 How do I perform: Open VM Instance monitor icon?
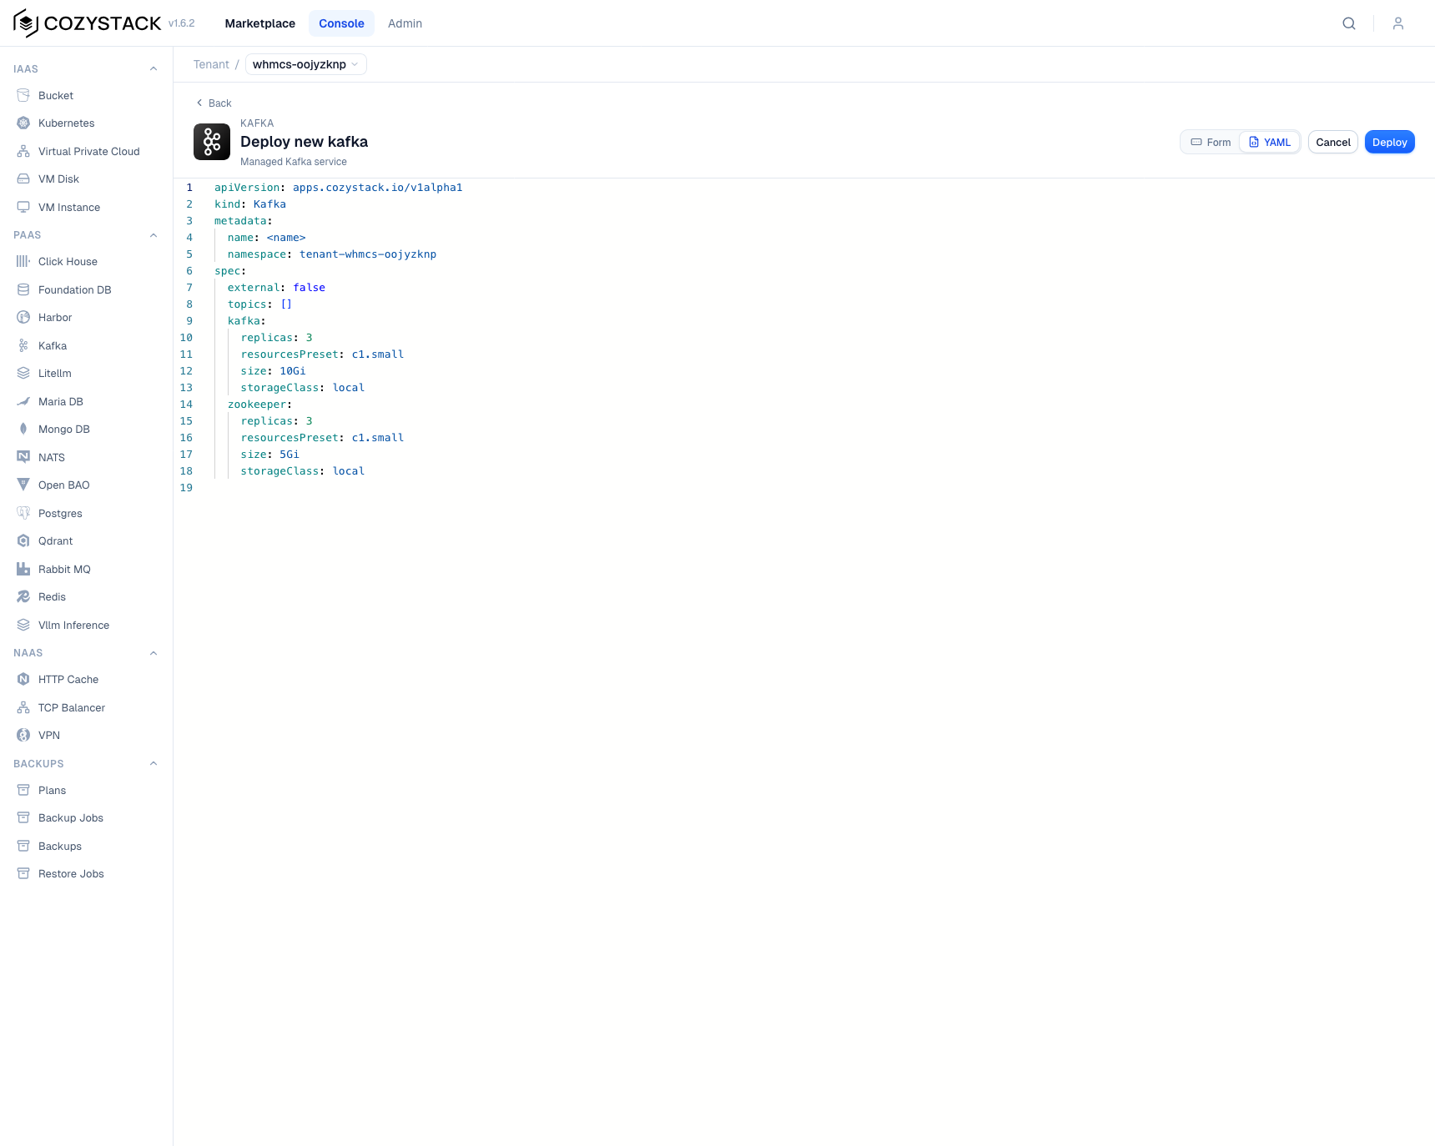[x=23, y=207]
